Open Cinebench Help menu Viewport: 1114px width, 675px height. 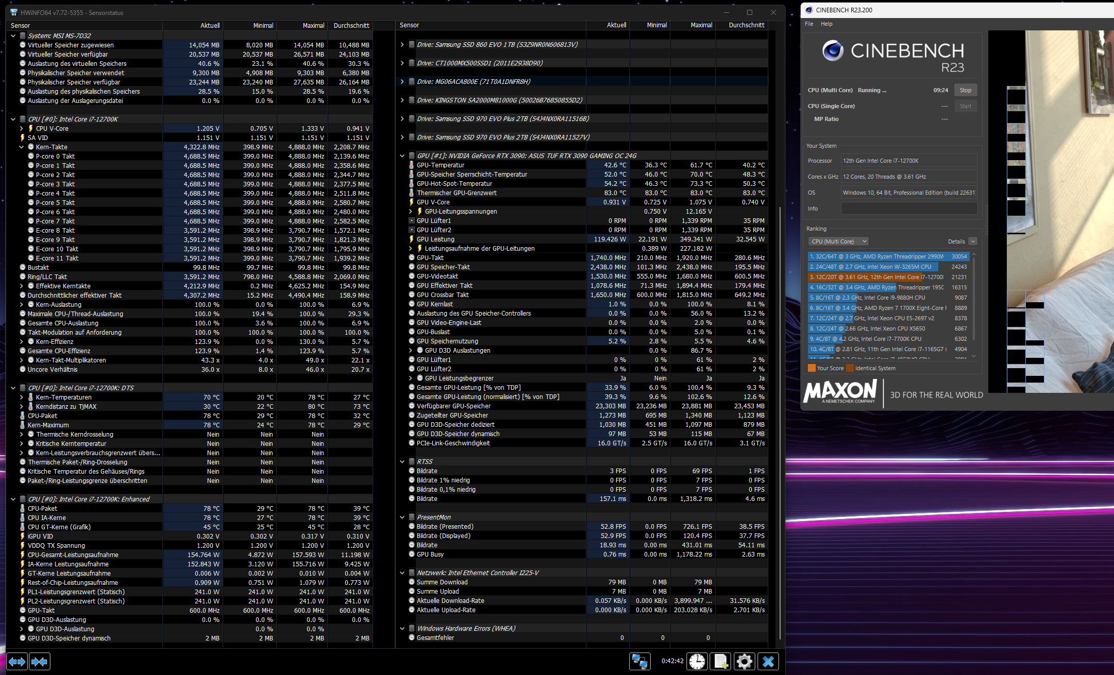826,24
